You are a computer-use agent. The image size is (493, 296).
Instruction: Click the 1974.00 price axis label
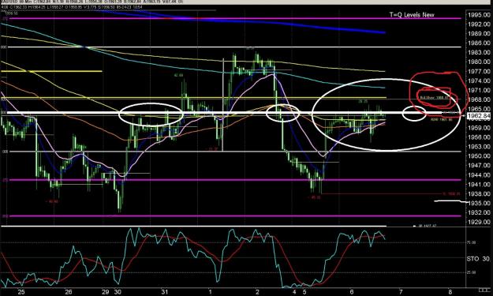(x=479, y=81)
